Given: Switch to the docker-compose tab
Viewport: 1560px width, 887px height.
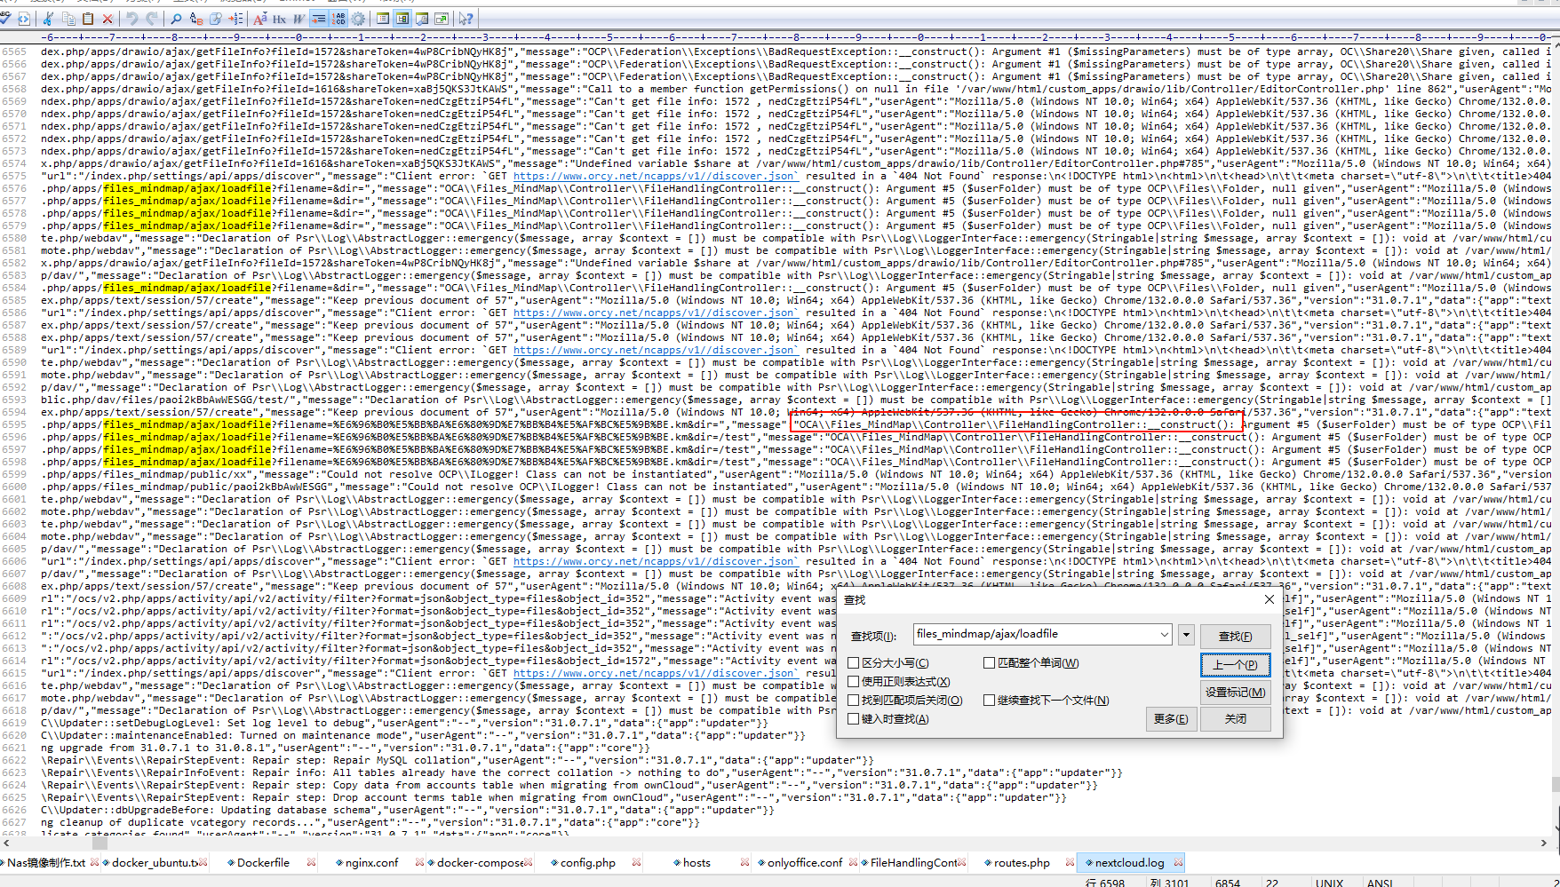Looking at the screenshot, I should point(479,862).
